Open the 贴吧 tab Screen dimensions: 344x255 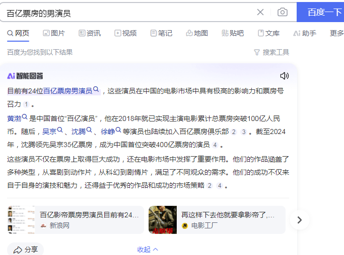tap(233, 33)
